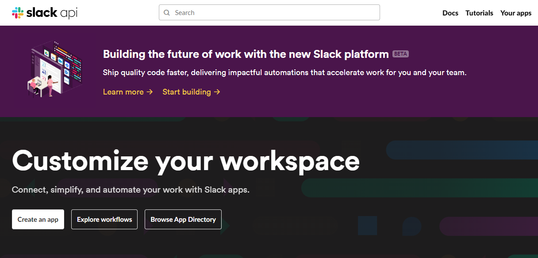Click the 'Connect, simplify, and automate' subtitle text

pos(131,190)
